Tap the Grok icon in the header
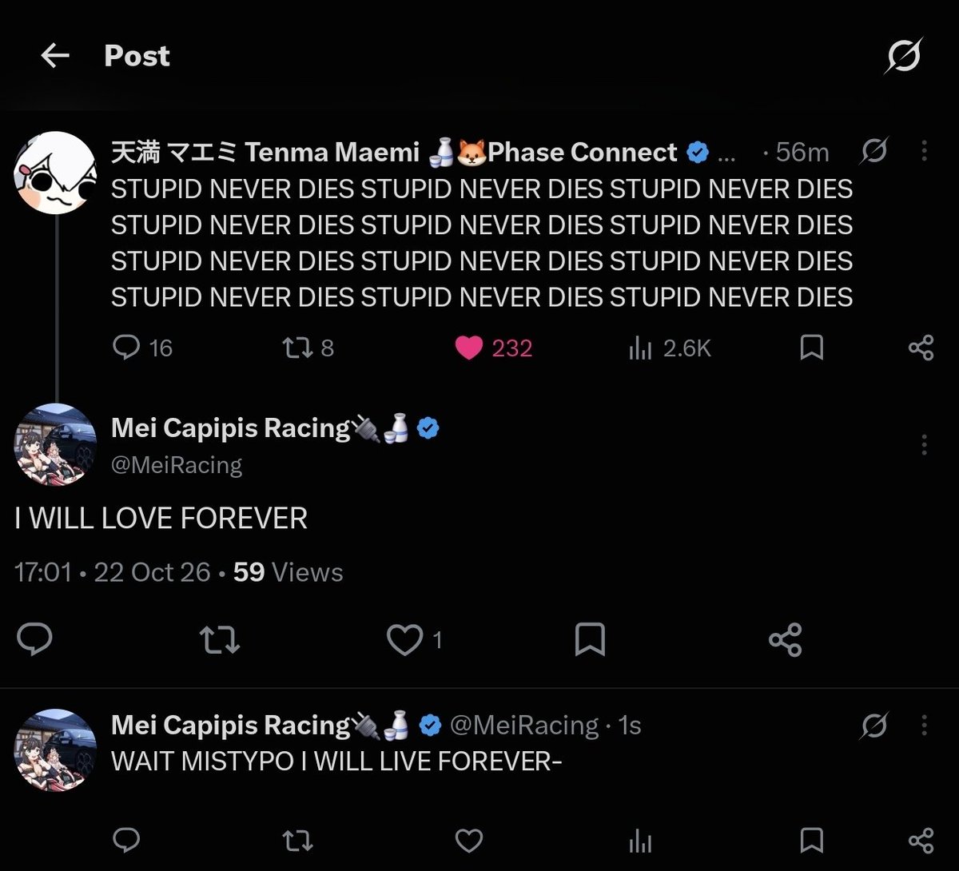The width and height of the screenshot is (959, 871). 904,56
